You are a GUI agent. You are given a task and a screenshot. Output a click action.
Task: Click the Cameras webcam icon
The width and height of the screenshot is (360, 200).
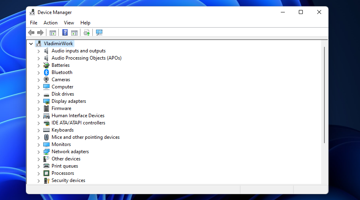coord(46,80)
